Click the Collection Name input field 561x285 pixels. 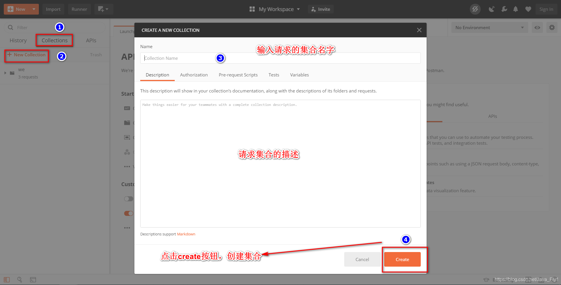tap(280, 58)
